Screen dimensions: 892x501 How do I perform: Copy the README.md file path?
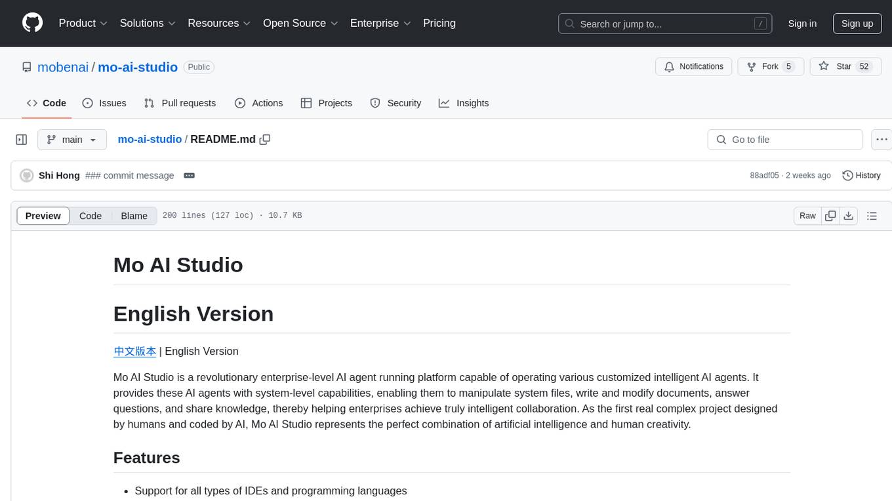coord(265,139)
